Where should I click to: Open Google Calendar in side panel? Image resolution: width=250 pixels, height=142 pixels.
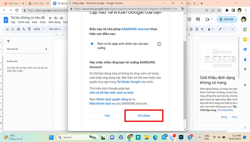tap(245, 29)
